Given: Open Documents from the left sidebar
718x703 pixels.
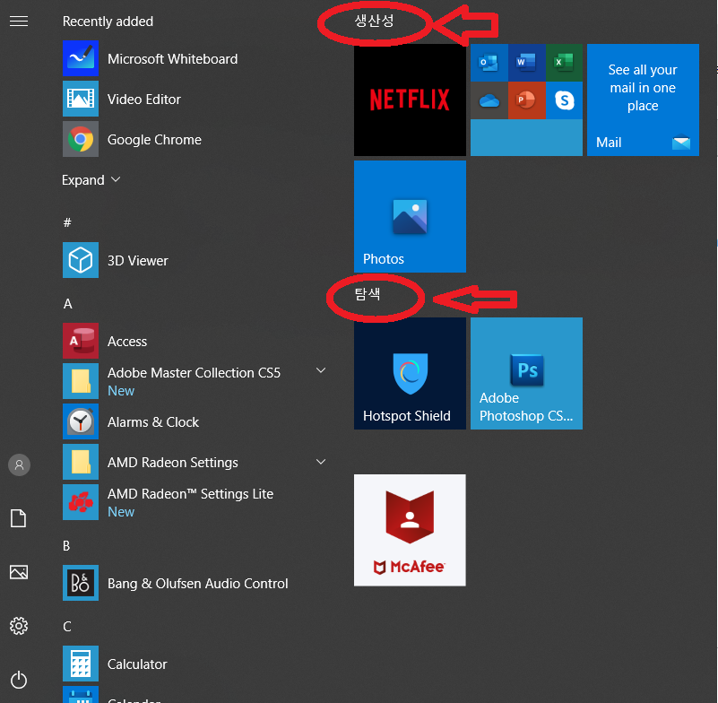Looking at the screenshot, I should tap(18, 518).
